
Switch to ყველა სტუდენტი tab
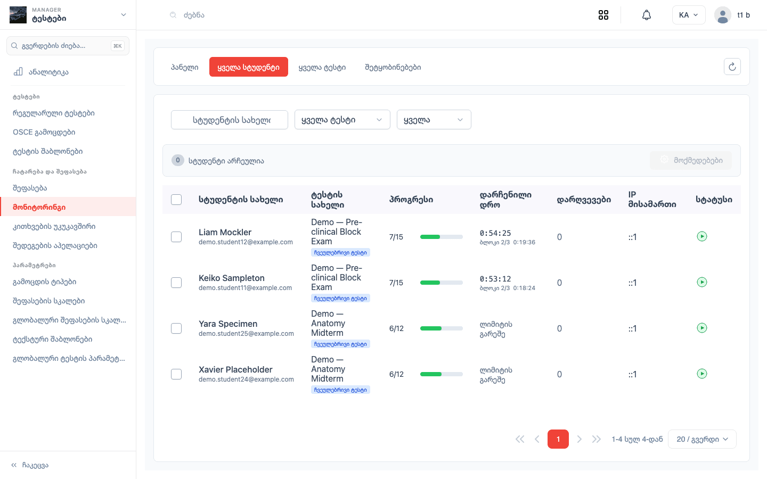[x=249, y=67]
